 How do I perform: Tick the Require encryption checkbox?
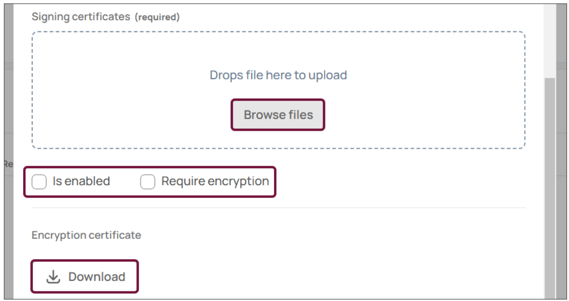point(148,182)
